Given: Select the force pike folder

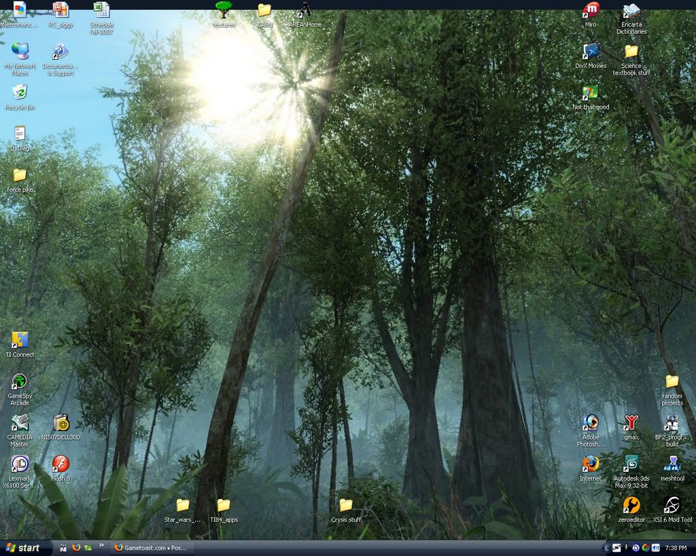Looking at the screenshot, I should (20, 180).
